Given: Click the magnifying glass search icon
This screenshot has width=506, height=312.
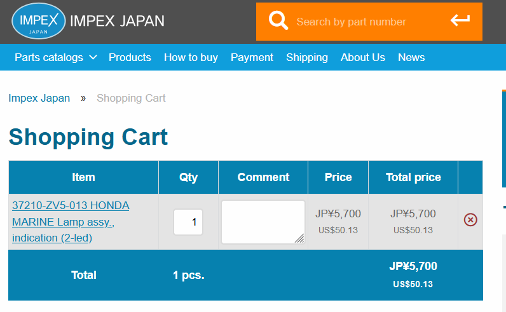Looking at the screenshot, I should (x=278, y=20).
